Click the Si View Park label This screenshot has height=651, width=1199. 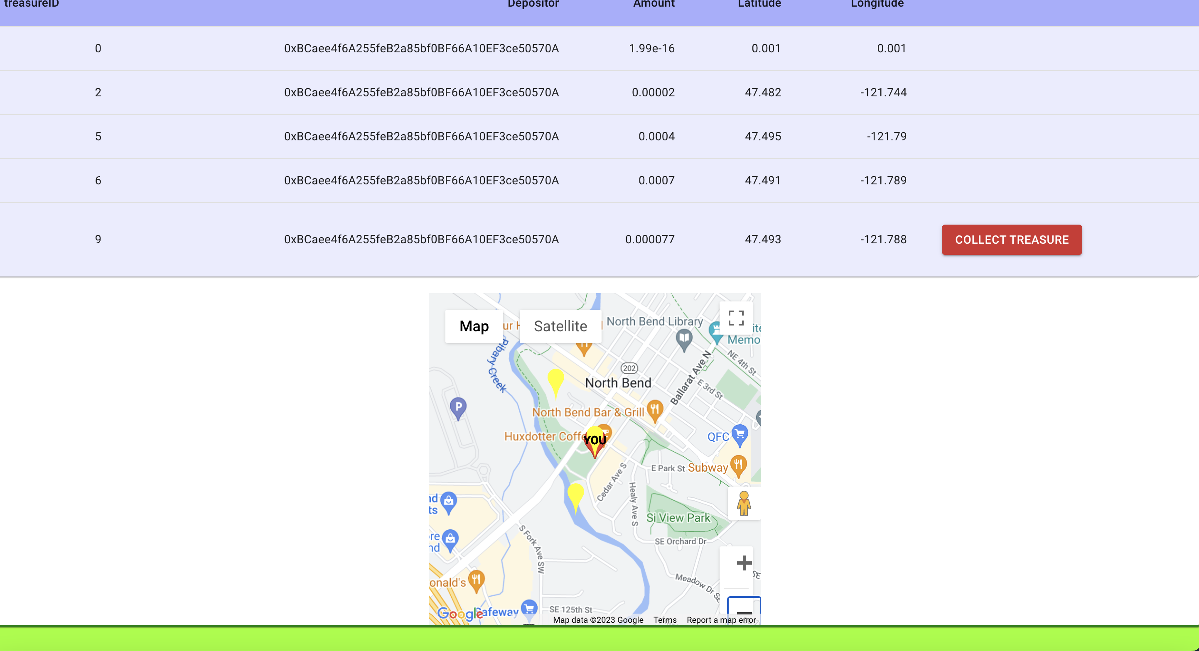[x=678, y=518]
